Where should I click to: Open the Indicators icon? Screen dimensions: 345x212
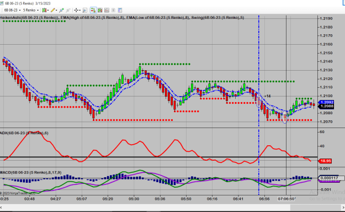(x=107, y=10)
